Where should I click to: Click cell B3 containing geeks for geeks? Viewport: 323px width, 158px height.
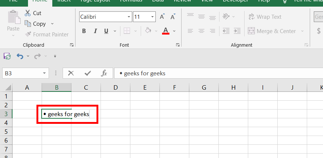[57, 114]
